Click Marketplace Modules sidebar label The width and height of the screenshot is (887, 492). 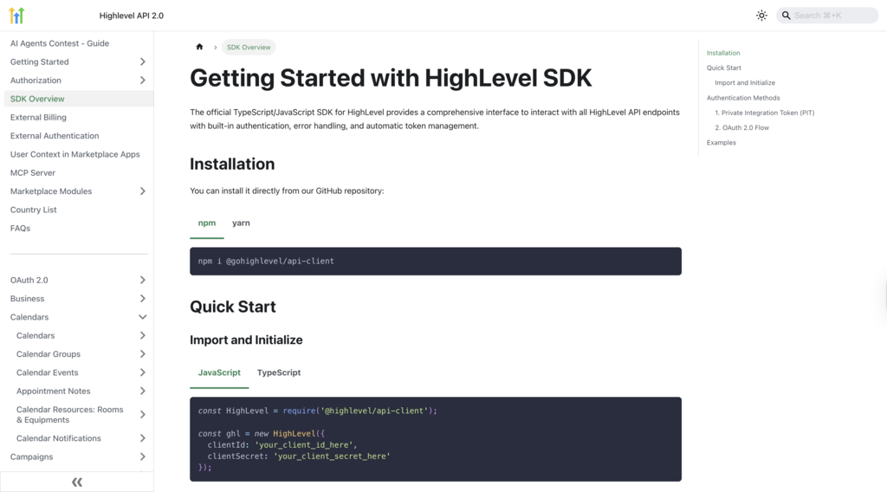pos(51,191)
